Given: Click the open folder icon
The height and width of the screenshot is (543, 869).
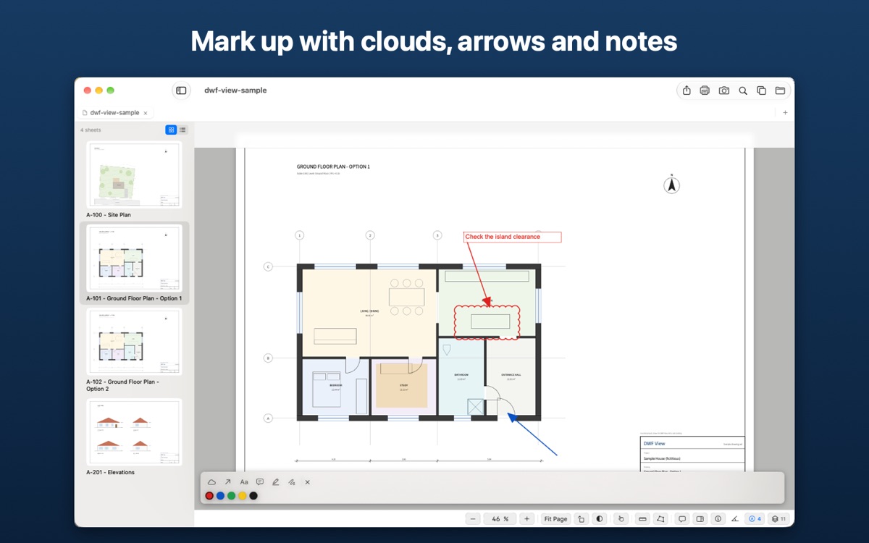Looking at the screenshot, I should [x=780, y=90].
